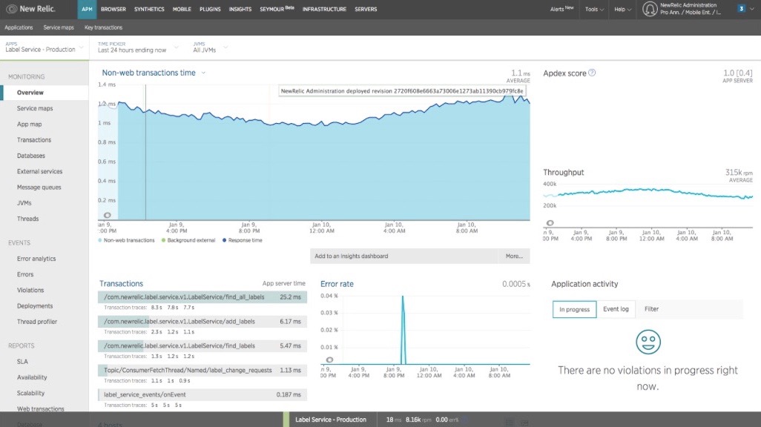Expand the Non-web transactions time chart dropdown
The width and height of the screenshot is (761, 427).
click(x=203, y=73)
